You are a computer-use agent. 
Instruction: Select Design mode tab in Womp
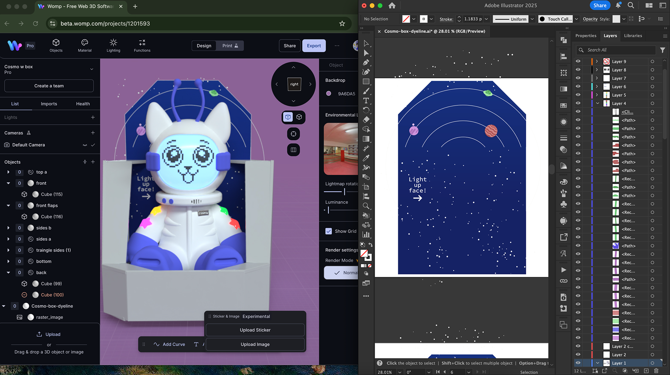pos(204,46)
